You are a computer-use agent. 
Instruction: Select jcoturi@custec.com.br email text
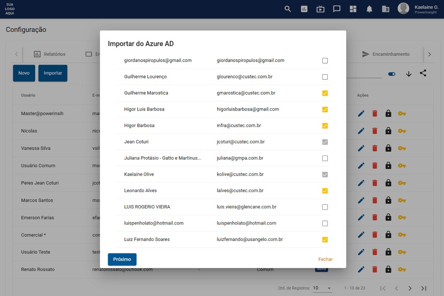[241, 142]
